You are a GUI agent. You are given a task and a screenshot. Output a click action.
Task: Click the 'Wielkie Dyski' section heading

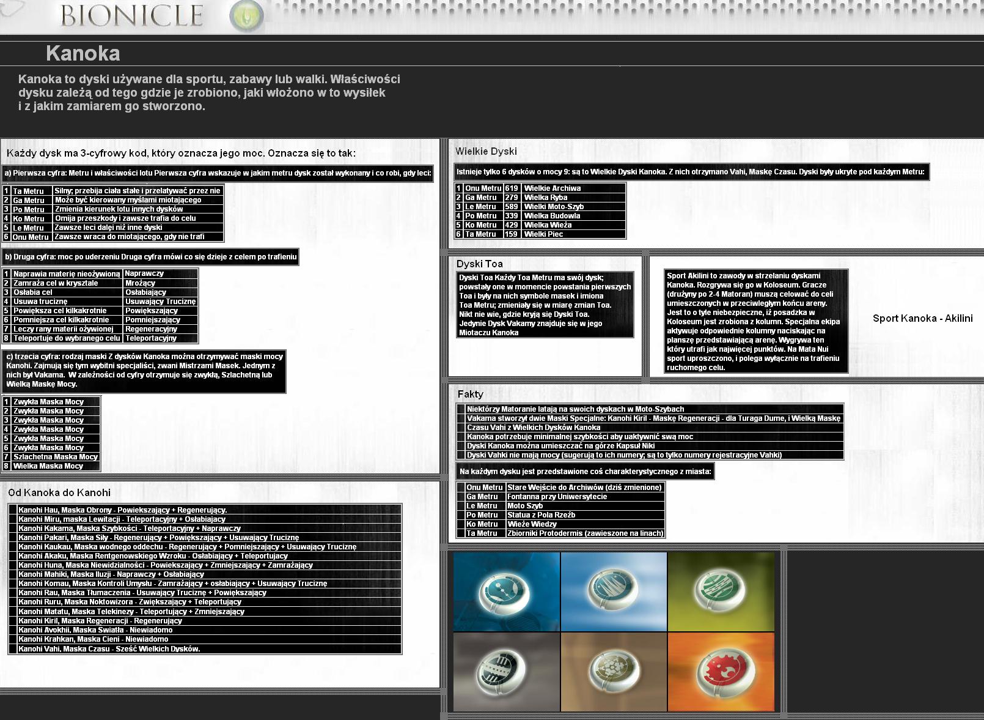pos(486,151)
